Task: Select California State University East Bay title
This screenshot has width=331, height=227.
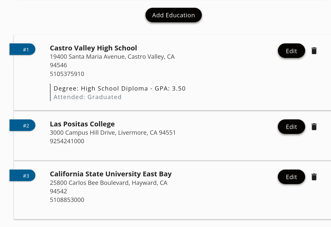Action: pos(111,174)
